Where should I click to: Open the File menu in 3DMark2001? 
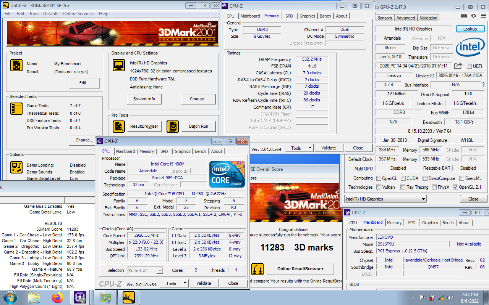coord(8,14)
